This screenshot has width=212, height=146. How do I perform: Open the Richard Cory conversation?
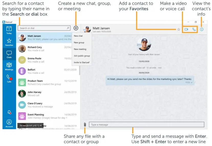coord(44,49)
